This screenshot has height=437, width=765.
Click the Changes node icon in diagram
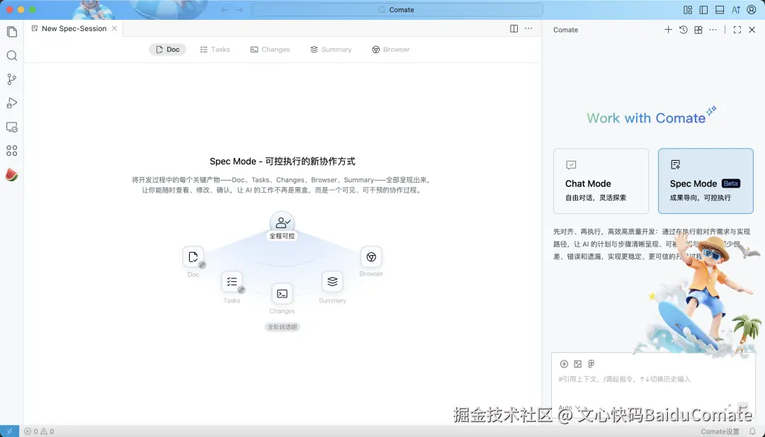282,294
